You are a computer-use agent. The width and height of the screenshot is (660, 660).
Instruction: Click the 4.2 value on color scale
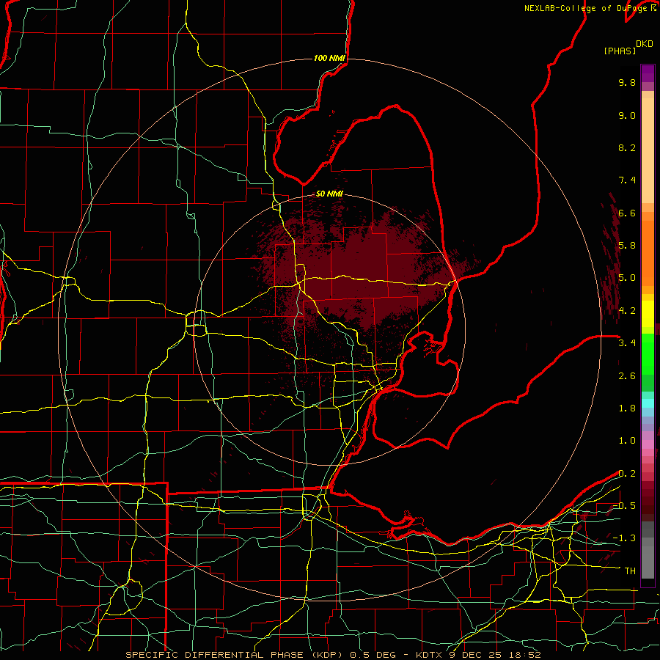tap(627, 311)
